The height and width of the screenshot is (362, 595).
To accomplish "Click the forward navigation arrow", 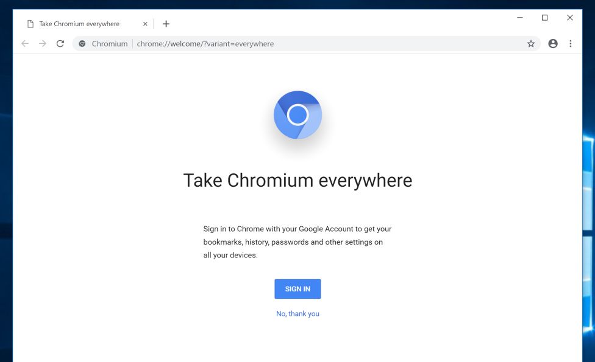I will click(x=42, y=43).
